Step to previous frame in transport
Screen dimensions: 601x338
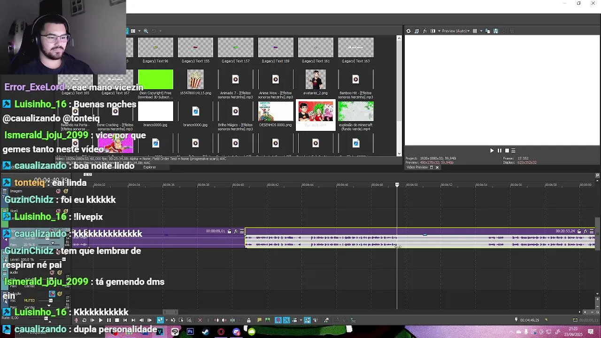(x=141, y=320)
